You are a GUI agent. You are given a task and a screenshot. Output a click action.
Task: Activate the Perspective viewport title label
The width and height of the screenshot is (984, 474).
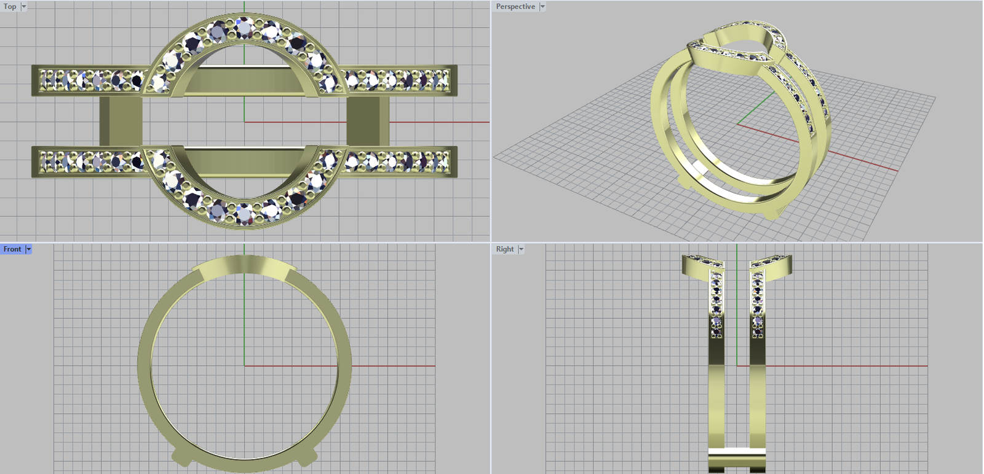tap(515, 7)
